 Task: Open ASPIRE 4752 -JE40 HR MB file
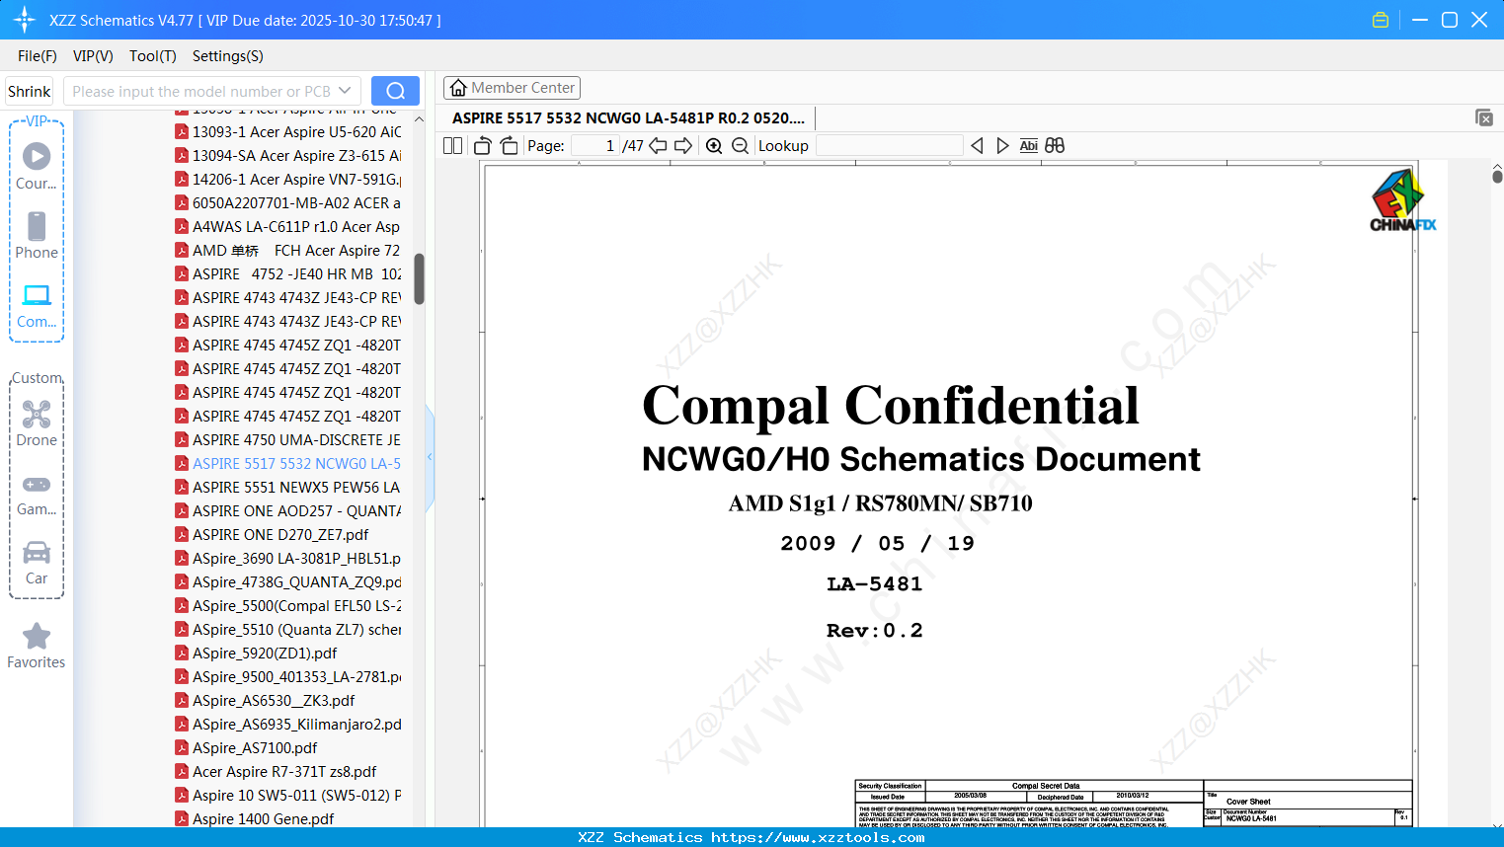pyautogui.click(x=288, y=273)
